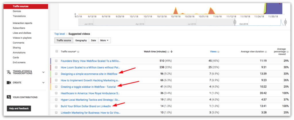Open End screens report in sidebar
This screenshot has width=294, height=120.
pos(19,62)
